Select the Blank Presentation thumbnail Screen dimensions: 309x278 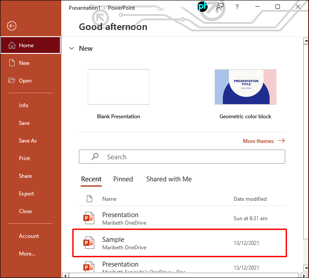tap(119, 87)
